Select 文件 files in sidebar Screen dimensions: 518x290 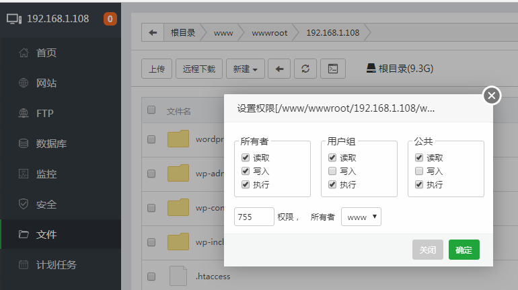click(61, 234)
